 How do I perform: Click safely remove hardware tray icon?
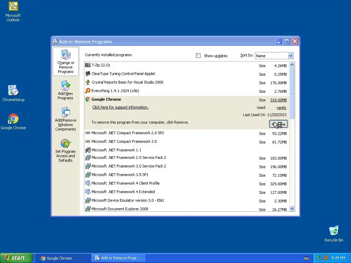(x=319, y=258)
